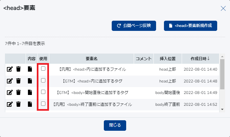Sort by 作成日時 column header

pyautogui.click(x=200, y=59)
